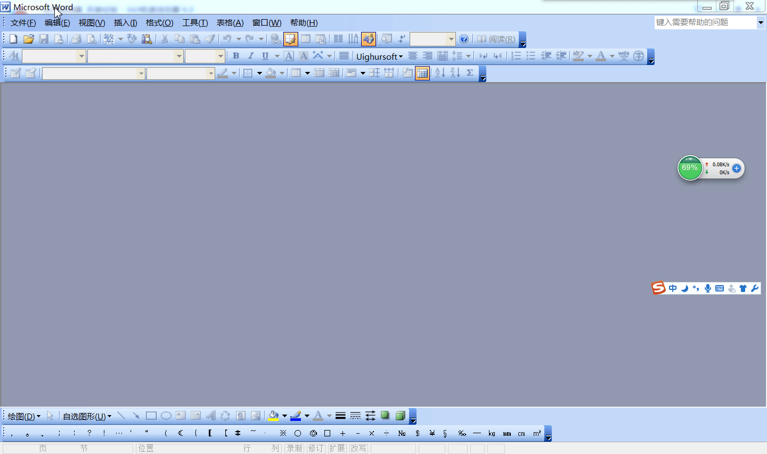This screenshot has width=767, height=454.
Task: Select the Oval drawing tool
Action: tap(166, 416)
